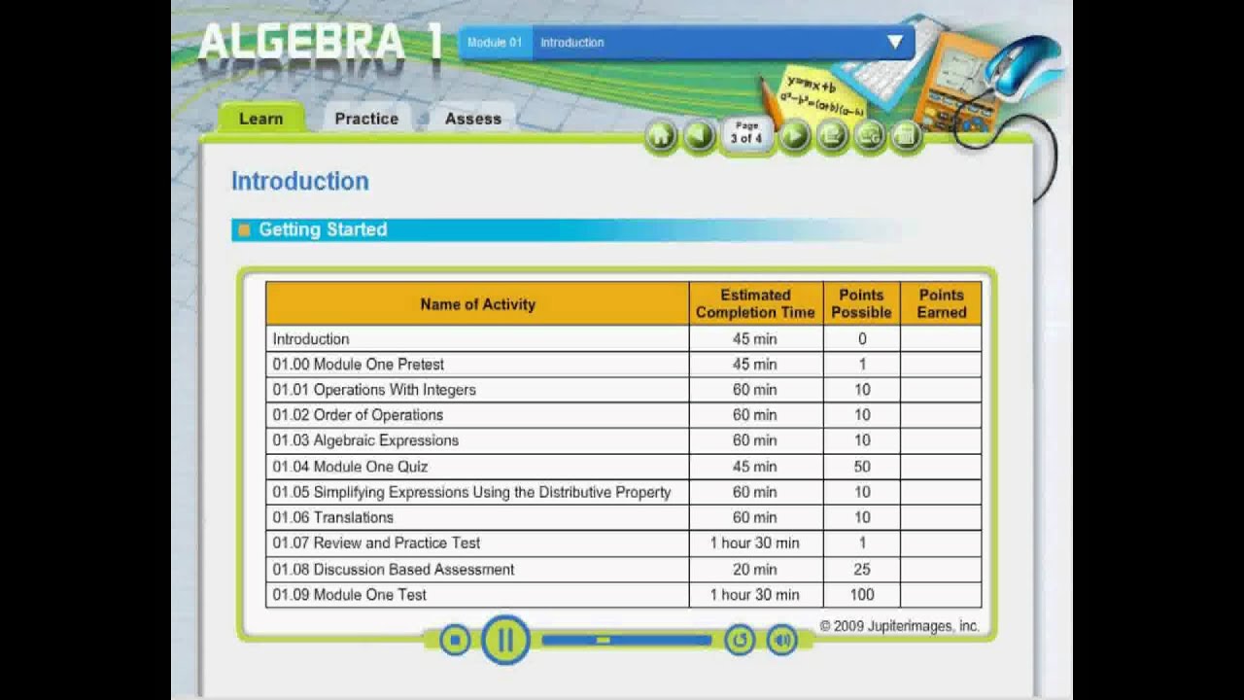Click the Module 01 label in the module bar

point(495,43)
